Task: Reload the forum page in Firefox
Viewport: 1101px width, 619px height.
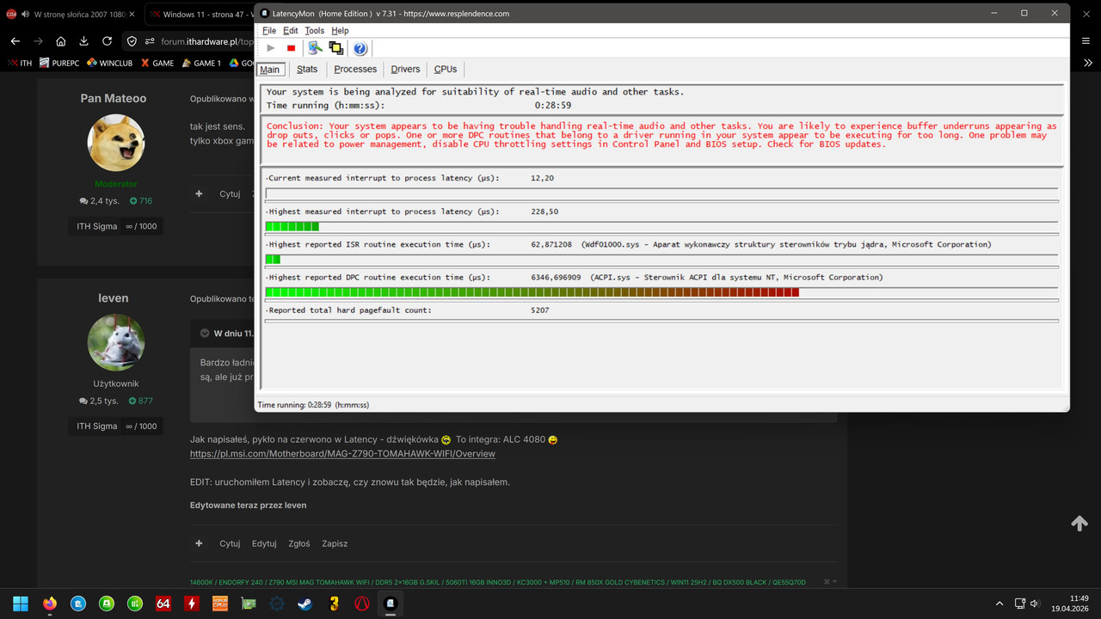Action: (107, 40)
